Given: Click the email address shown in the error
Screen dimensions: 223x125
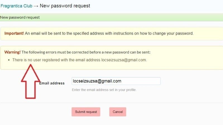Looking at the screenshot, I should (124, 60).
